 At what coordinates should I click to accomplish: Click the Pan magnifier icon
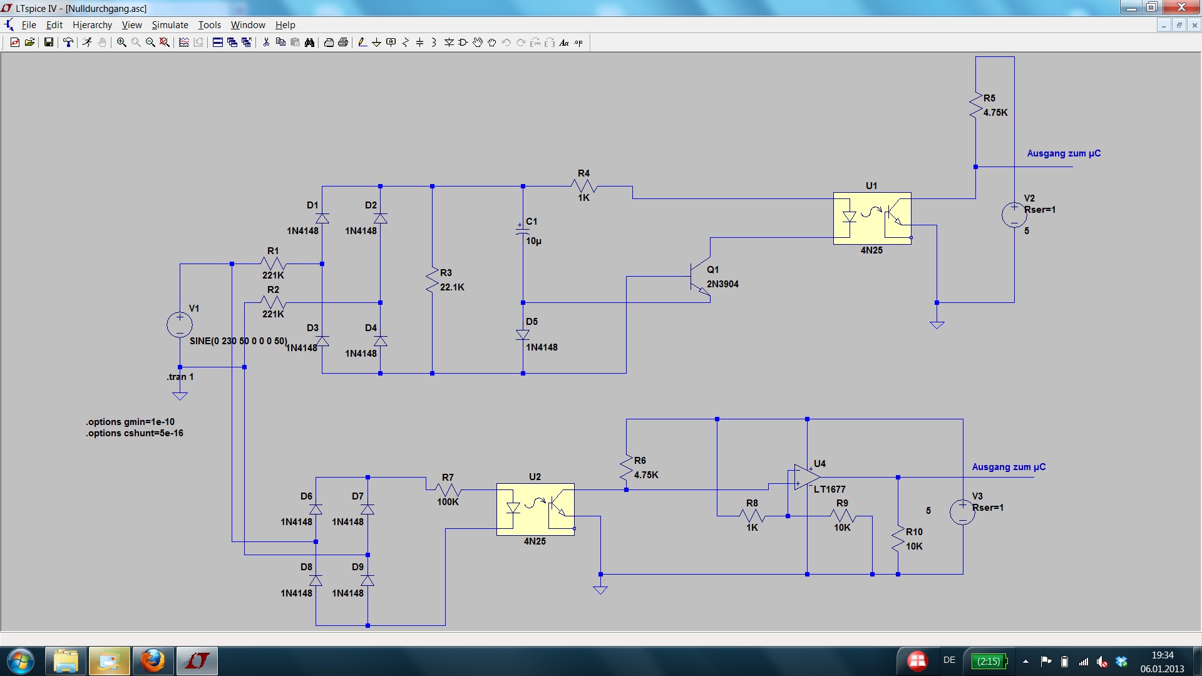coord(136,43)
